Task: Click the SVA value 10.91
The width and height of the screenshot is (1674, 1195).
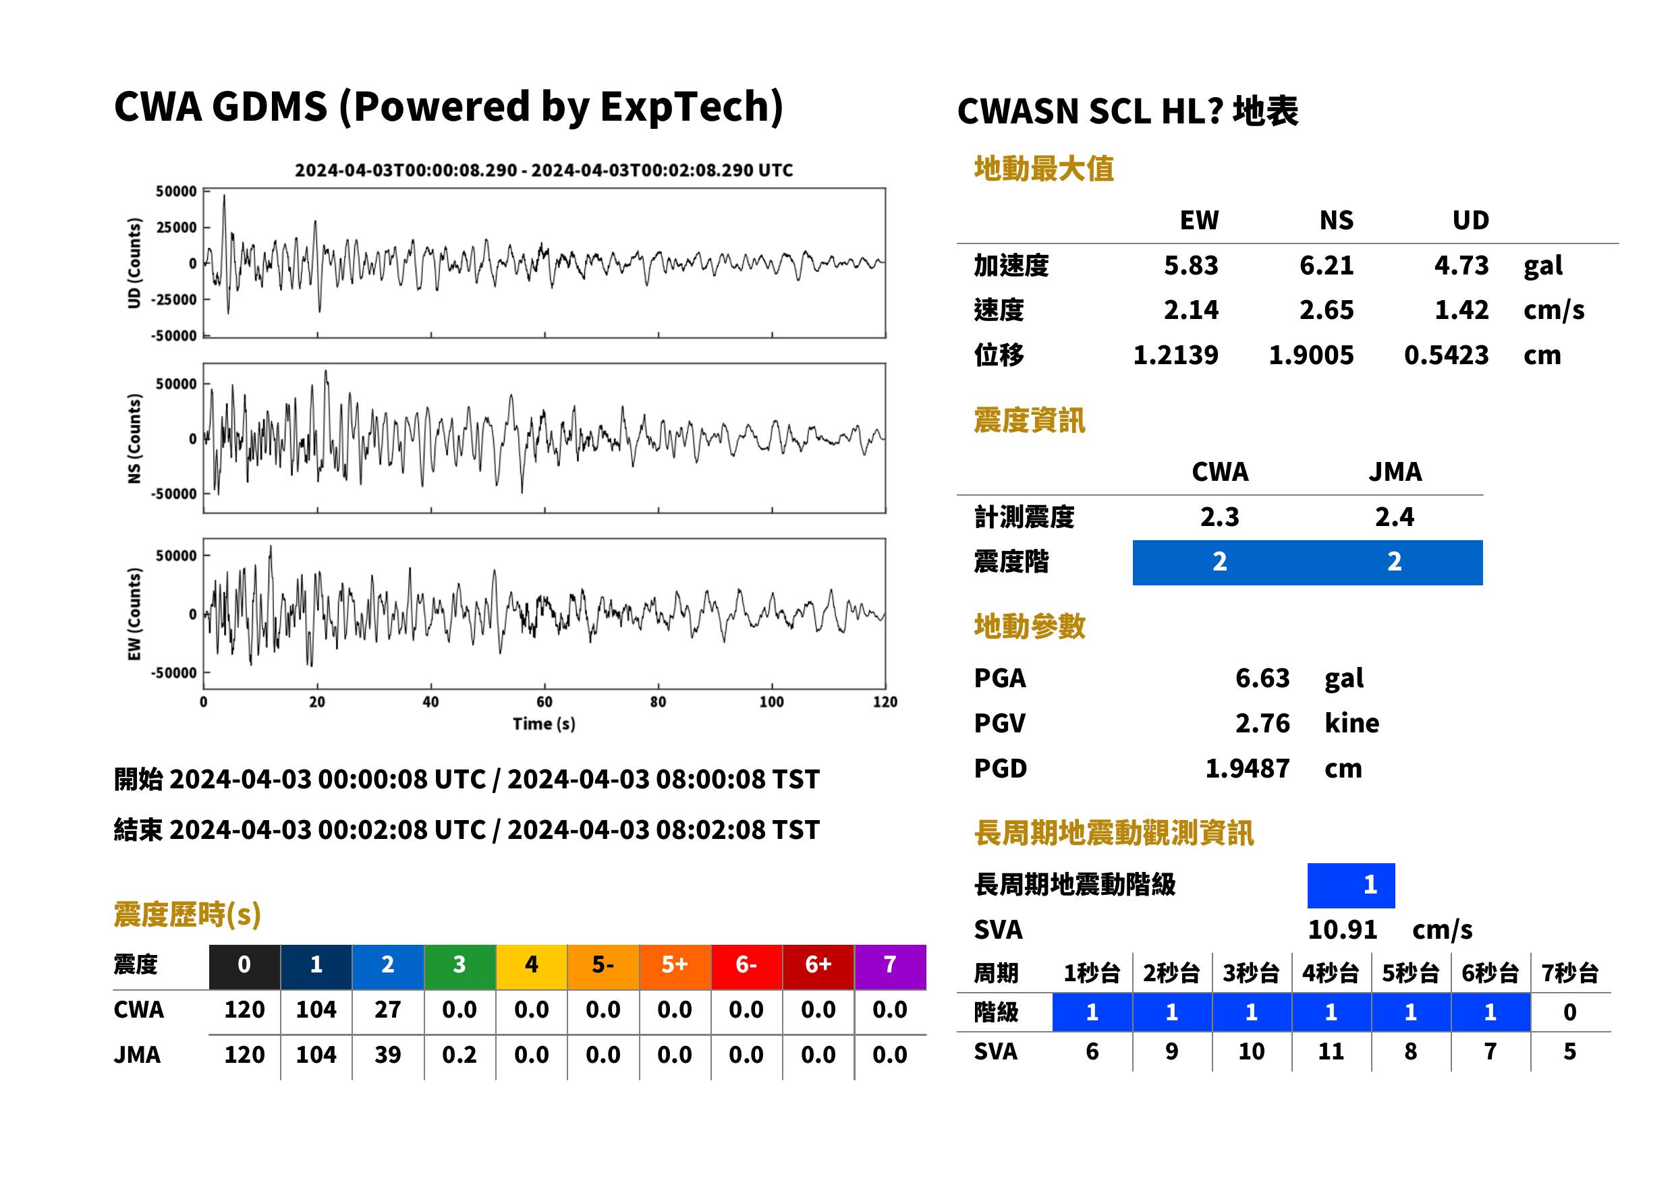Action: click(1342, 929)
